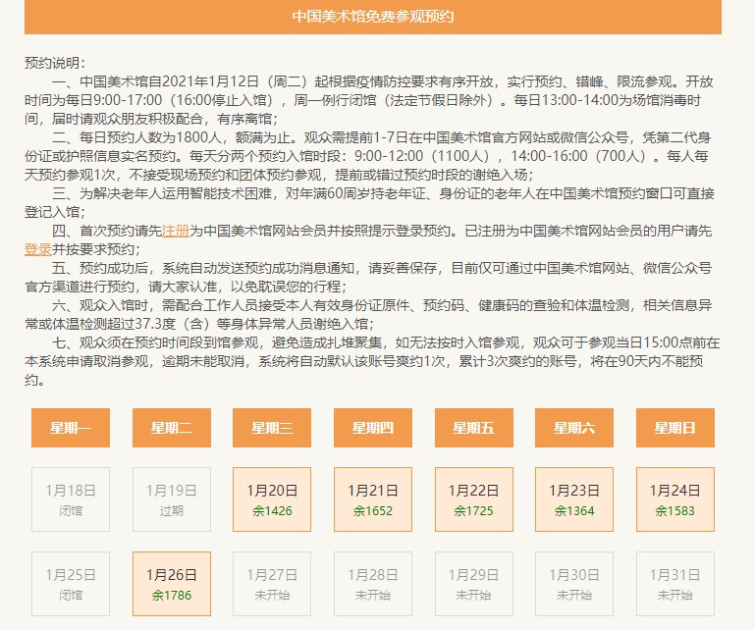Click the remaining count 余1786
Image resolution: width=755 pixels, height=630 pixels.
(x=172, y=596)
